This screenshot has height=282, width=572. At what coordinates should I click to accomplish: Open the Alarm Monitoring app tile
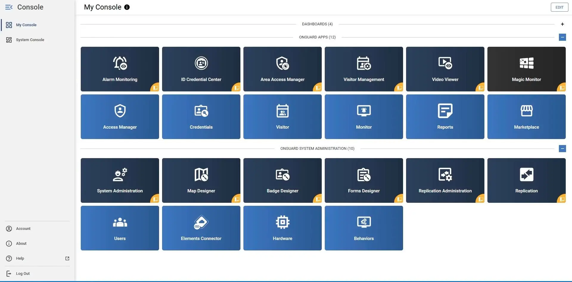[120, 69]
